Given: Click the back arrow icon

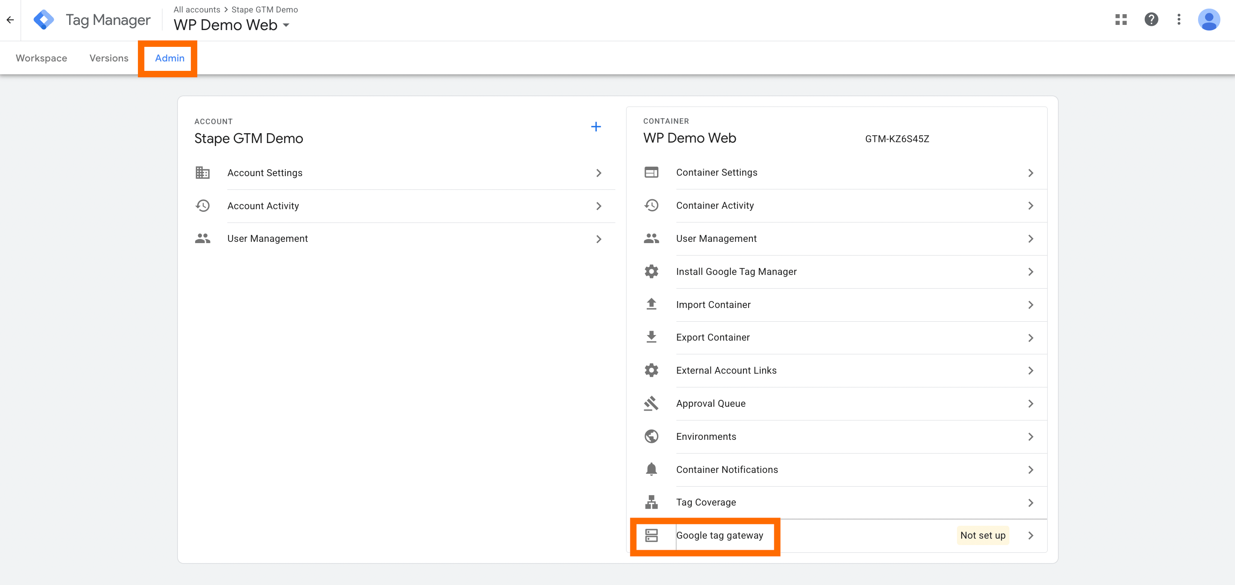Looking at the screenshot, I should pyautogui.click(x=10, y=20).
